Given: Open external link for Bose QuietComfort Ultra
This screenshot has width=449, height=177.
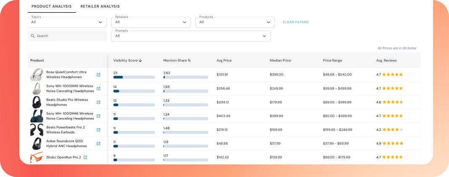Looking at the screenshot, I should point(98,75).
